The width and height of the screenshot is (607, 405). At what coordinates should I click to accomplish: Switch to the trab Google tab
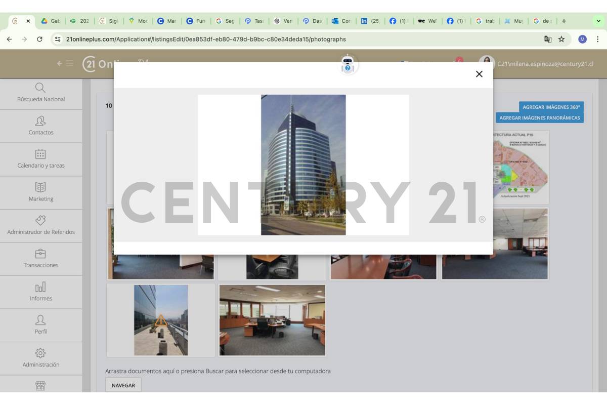pyautogui.click(x=486, y=21)
